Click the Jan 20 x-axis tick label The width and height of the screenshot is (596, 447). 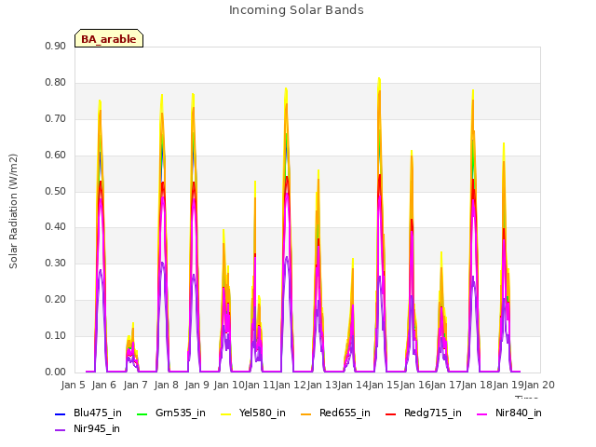coord(539,385)
